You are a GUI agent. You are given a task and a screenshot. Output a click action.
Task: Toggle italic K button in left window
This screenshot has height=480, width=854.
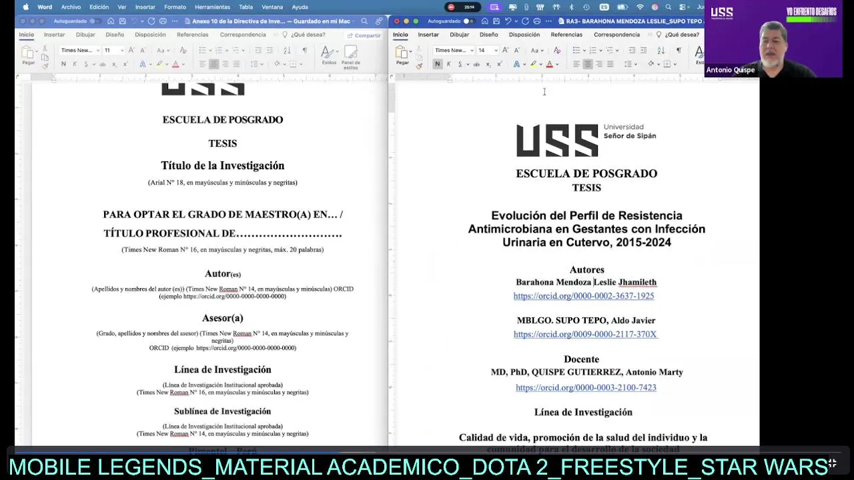[x=75, y=64]
